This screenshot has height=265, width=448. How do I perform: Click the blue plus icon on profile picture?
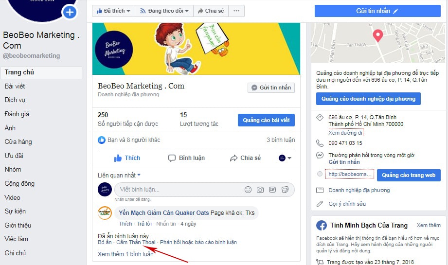(70, 12)
